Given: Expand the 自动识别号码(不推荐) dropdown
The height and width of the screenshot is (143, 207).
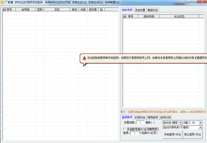Looking at the screenshot, I should point(183,127).
